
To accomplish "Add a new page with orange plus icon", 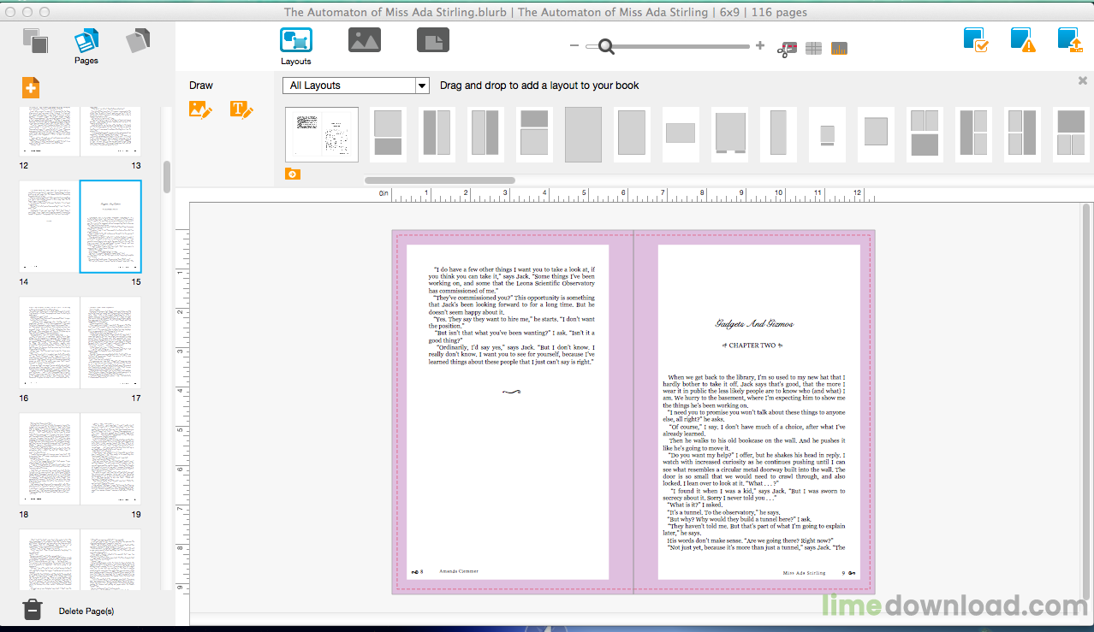I will tap(31, 87).
